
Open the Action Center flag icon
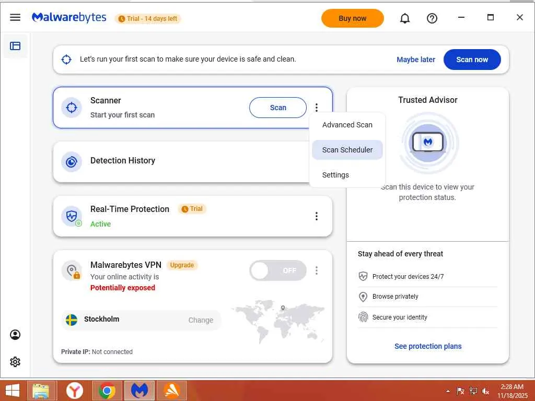coord(461,391)
